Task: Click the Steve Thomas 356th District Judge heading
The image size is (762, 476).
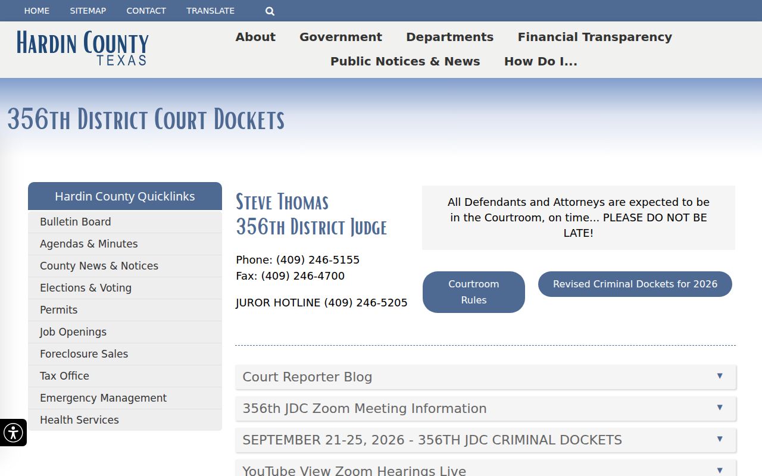Action: pyautogui.click(x=311, y=214)
